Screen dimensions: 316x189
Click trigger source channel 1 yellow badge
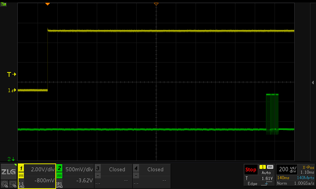[x=263, y=167]
